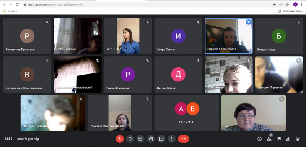This screenshot has height=147, width=306.
Task: Select the Ростислав Приступа tile
Action: [x=27, y=36]
